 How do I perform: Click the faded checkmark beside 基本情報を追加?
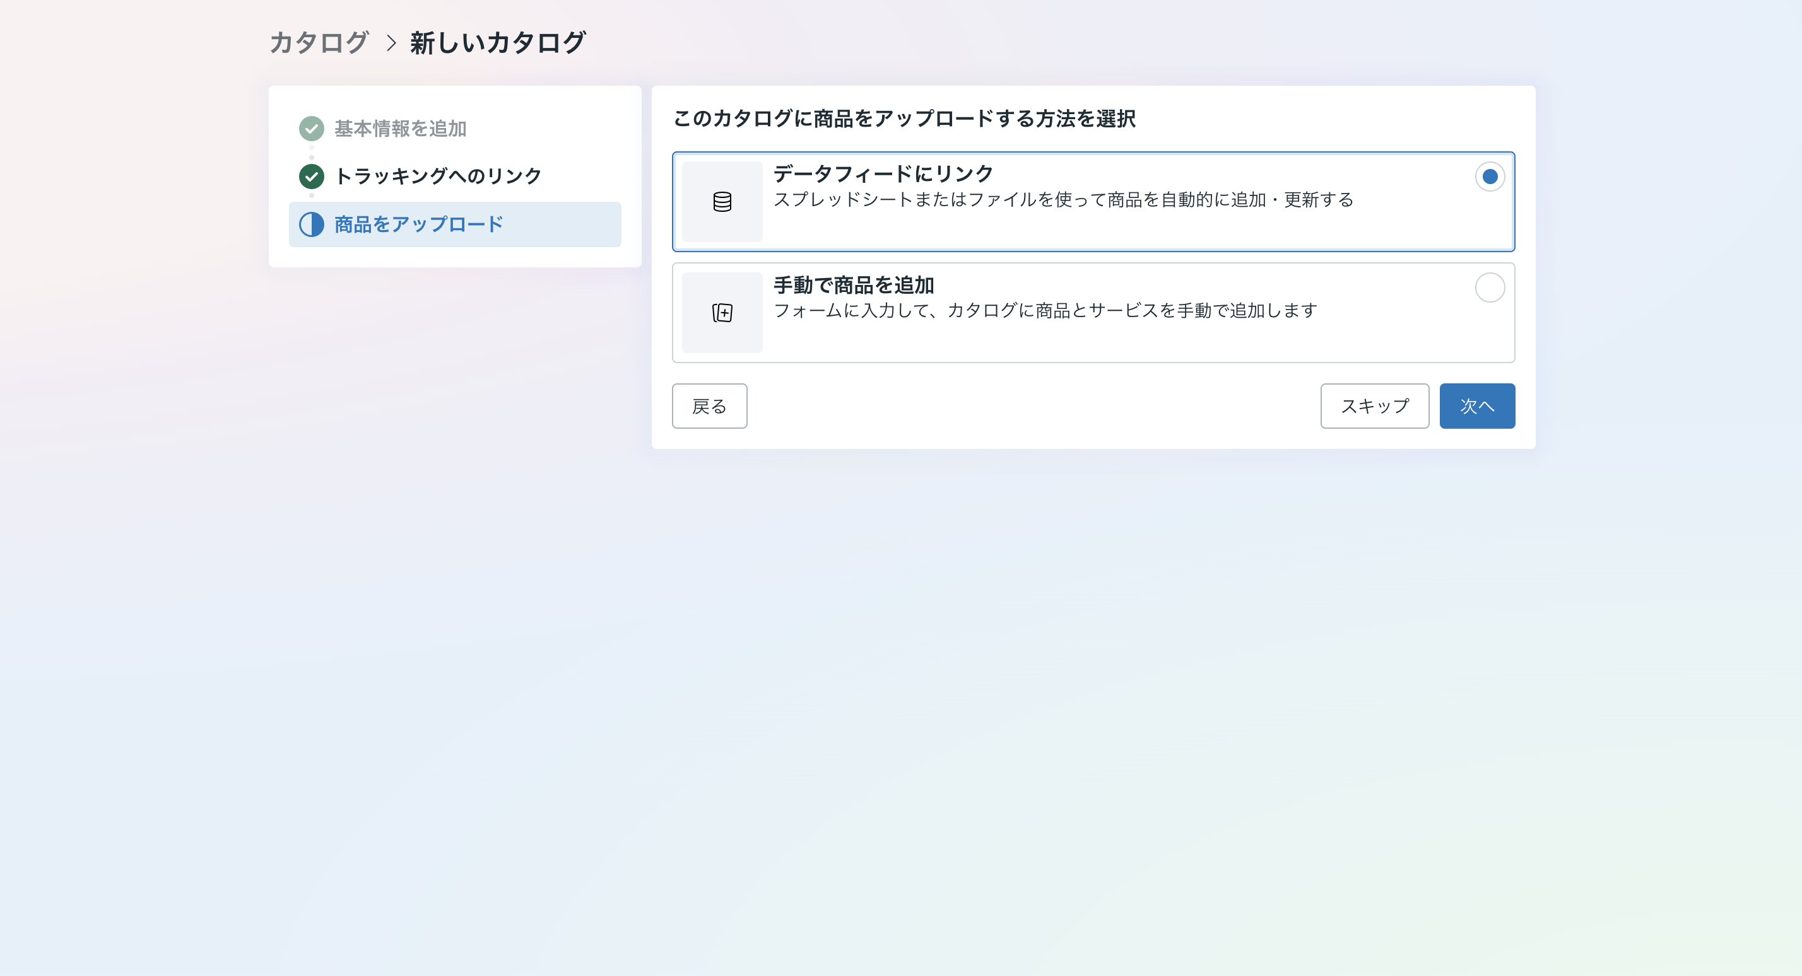[311, 129]
